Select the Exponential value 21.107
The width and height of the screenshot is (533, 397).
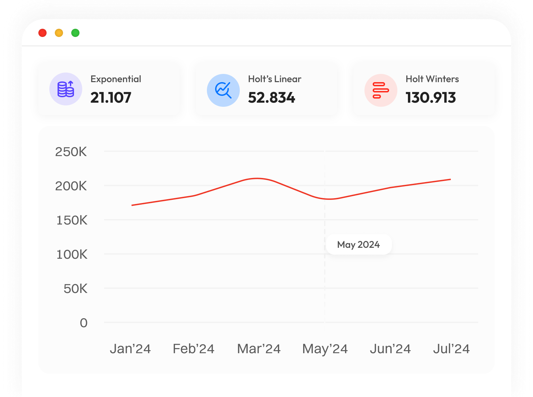(111, 98)
